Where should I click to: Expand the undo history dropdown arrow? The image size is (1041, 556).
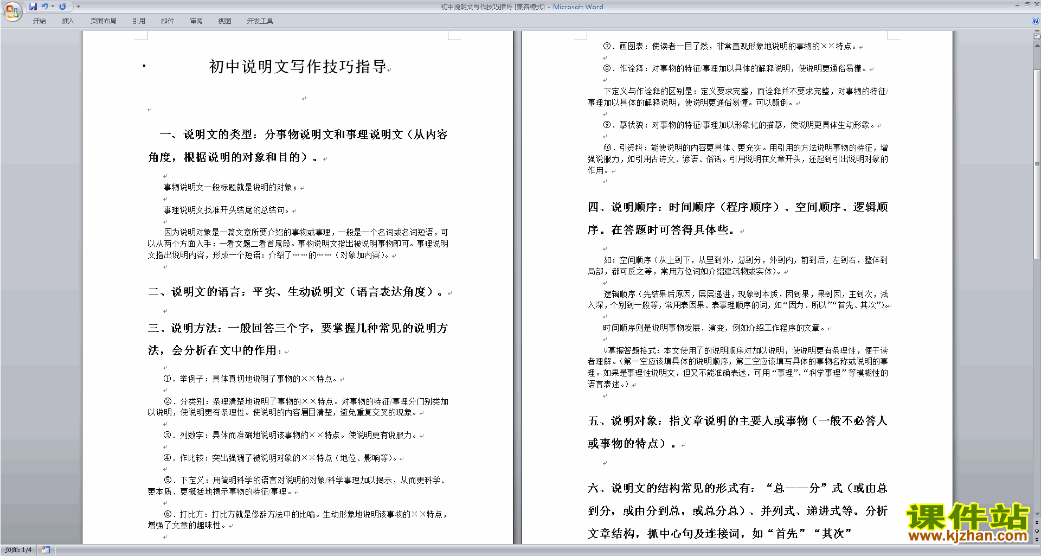point(53,7)
